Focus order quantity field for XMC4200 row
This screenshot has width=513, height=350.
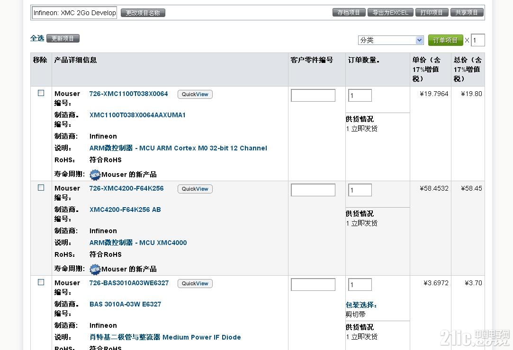point(360,190)
